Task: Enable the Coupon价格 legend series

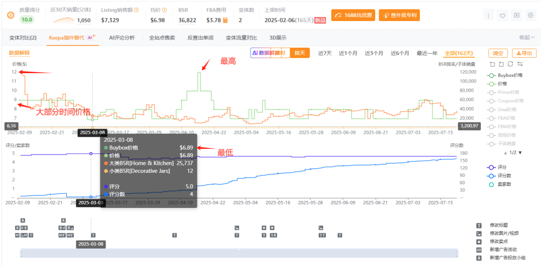Action: coord(505,101)
